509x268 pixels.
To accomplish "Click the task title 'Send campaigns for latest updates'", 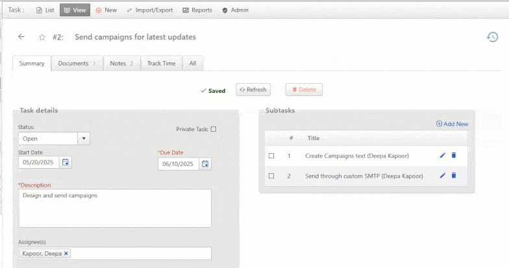I will tap(135, 37).
